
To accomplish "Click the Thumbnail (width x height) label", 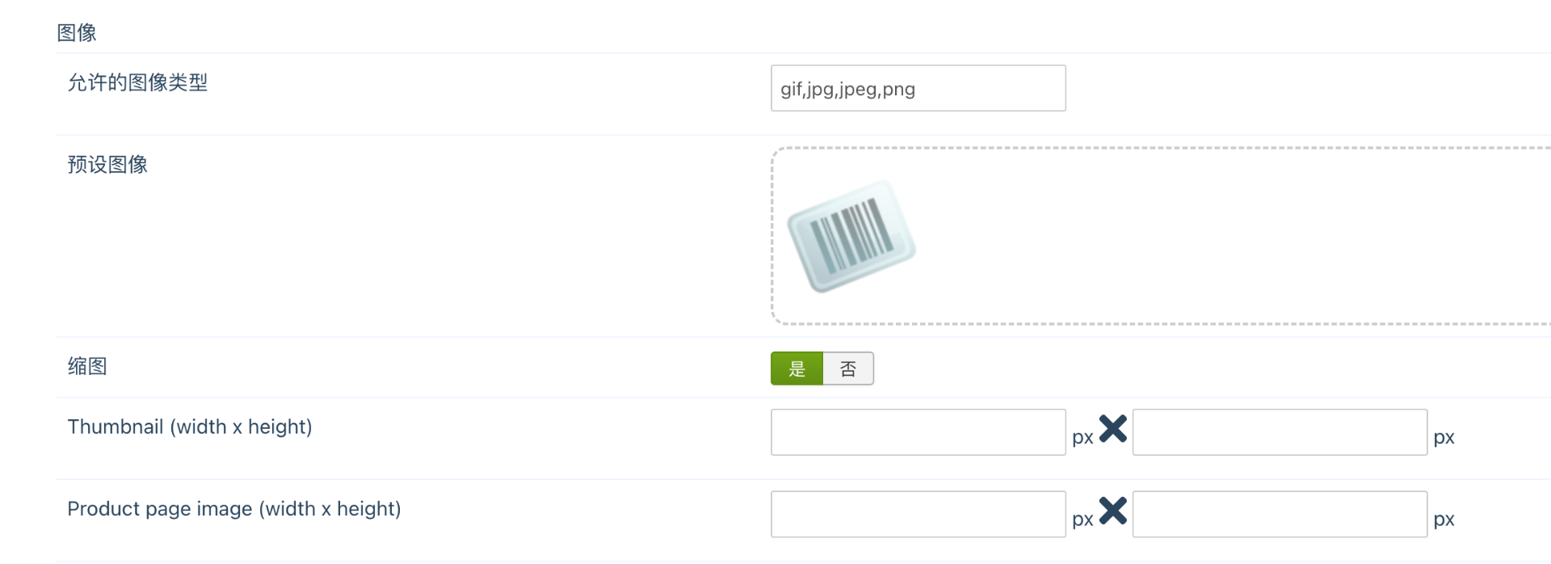I will [x=190, y=427].
